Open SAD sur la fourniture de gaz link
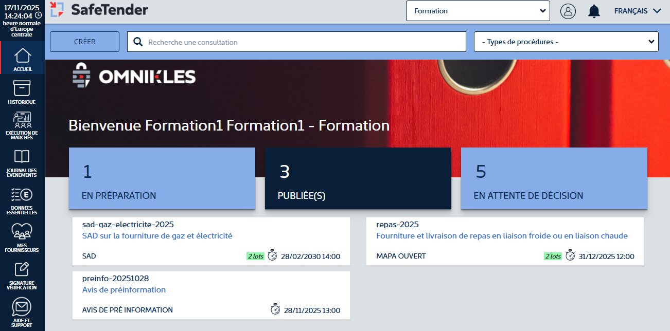The image size is (670, 331). coord(157,236)
